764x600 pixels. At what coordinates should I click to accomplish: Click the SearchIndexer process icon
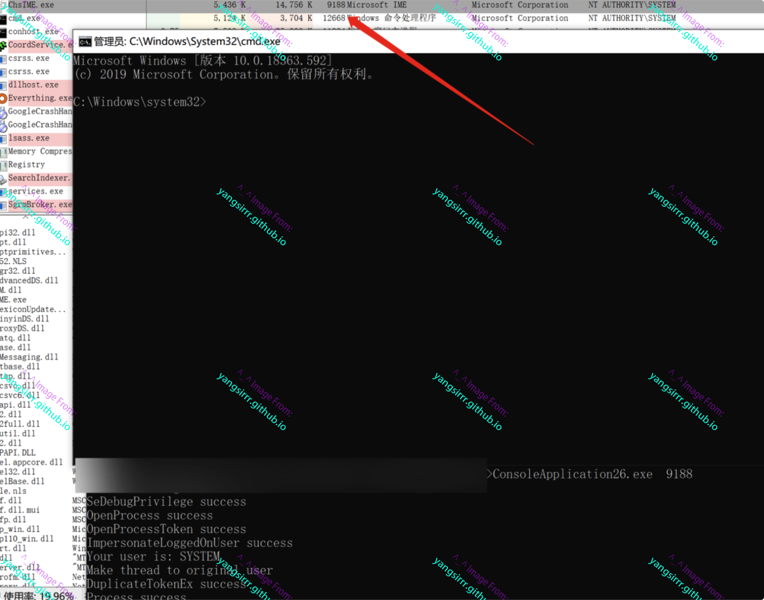coord(3,179)
